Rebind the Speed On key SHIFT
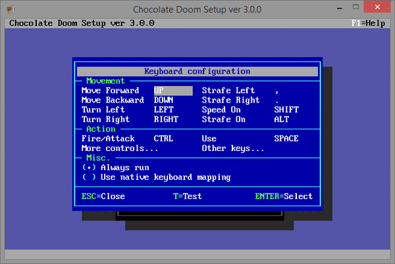Viewport: 395px width, 264px height. [x=286, y=110]
